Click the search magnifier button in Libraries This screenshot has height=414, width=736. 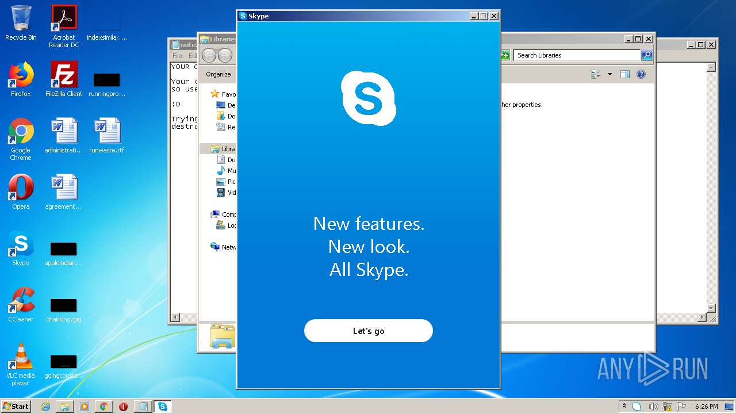click(x=647, y=55)
